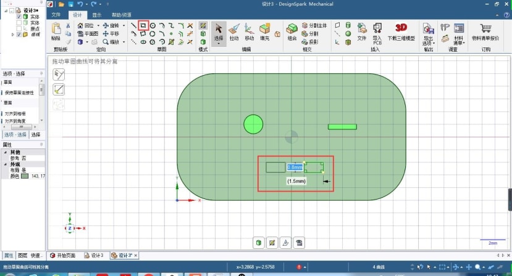The image size is (512, 276).
Task: Select the Line sketch tool
Action: (133, 25)
